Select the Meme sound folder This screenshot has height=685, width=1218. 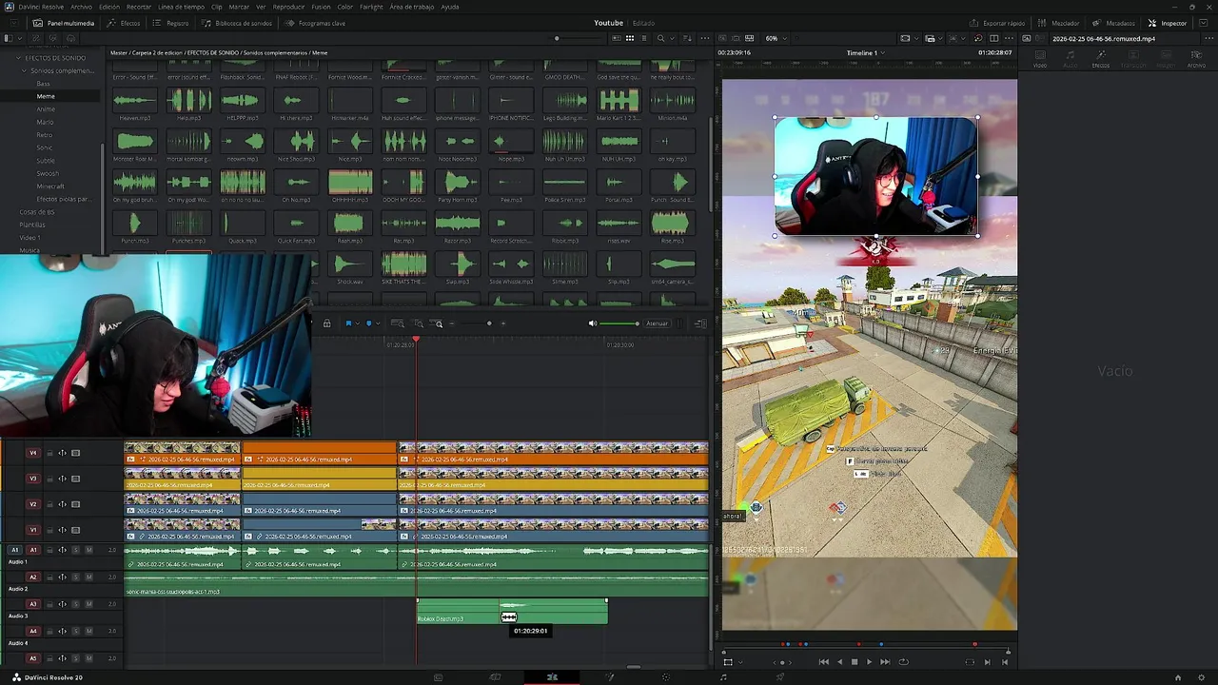click(46, 96)
